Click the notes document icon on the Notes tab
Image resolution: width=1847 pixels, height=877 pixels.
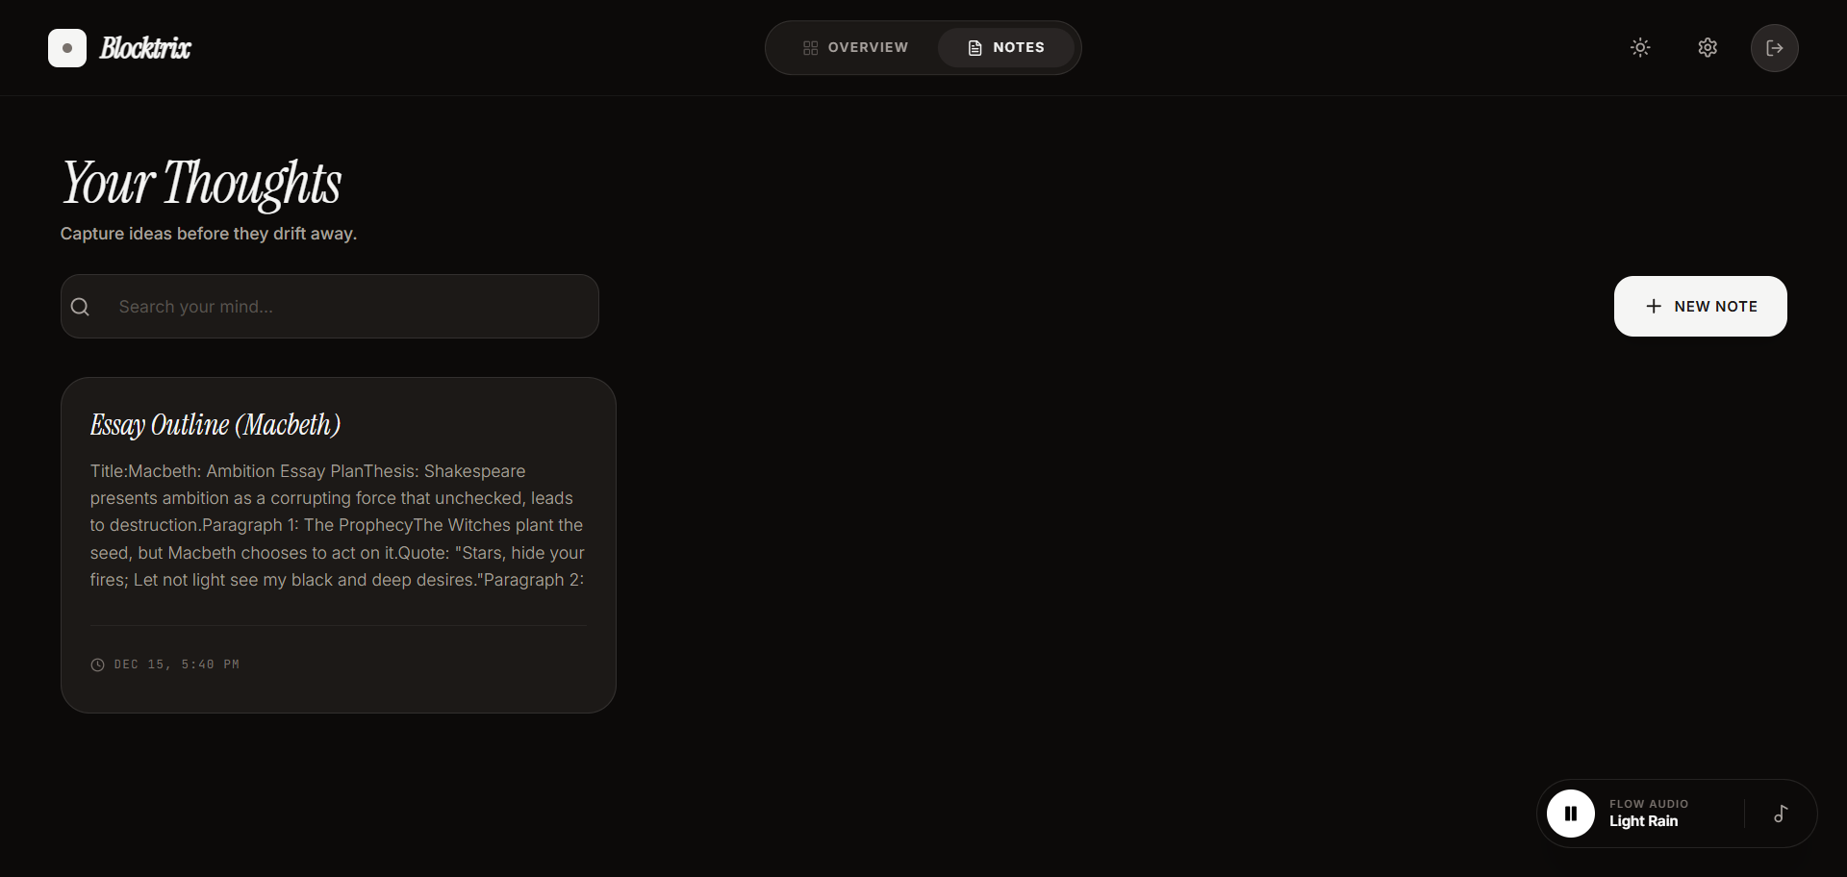point(974,47)
